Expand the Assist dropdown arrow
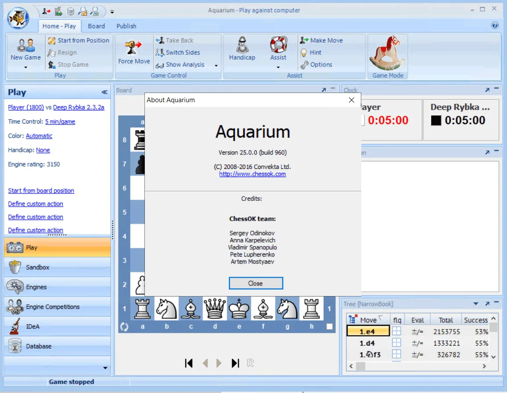507x393 pixels. [278, 67]
